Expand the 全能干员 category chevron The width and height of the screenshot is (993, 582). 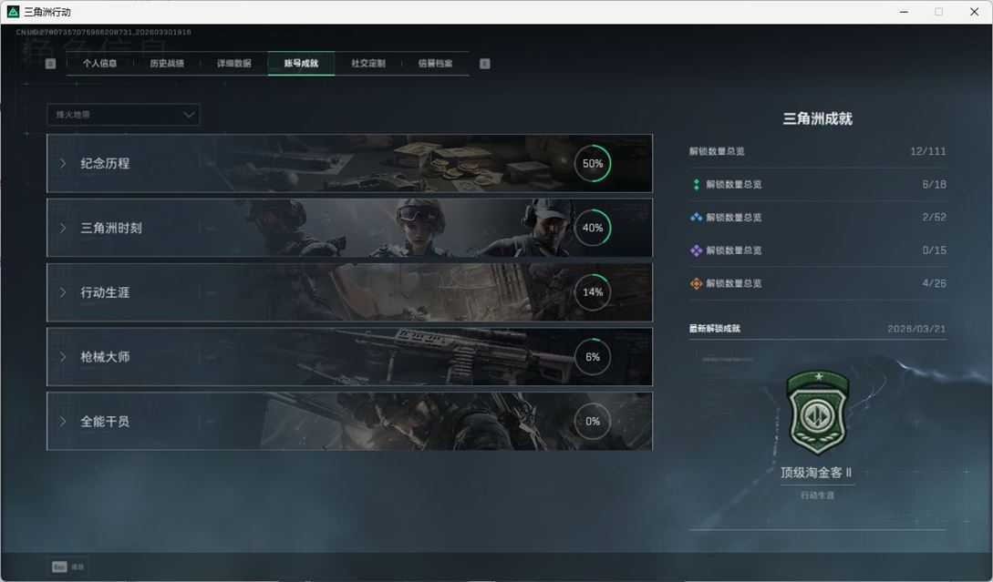63,422
